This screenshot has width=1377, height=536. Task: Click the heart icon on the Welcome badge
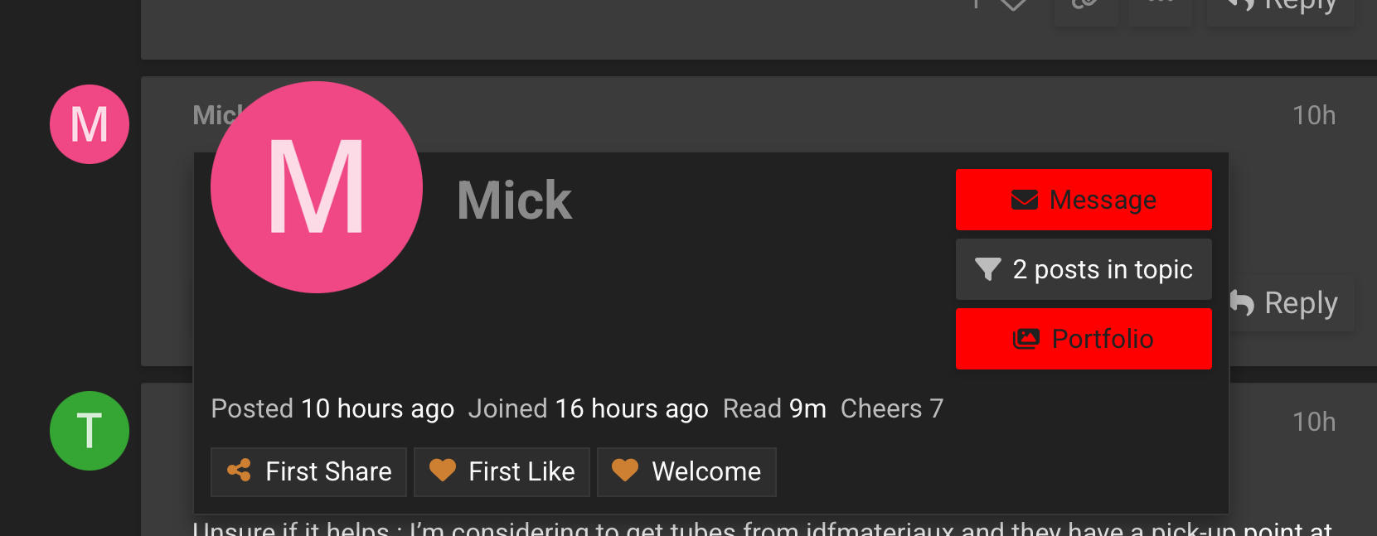(x=625, y=471)
